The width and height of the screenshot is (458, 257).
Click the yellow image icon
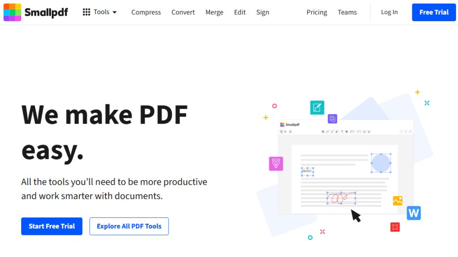(x=398, y=201)
